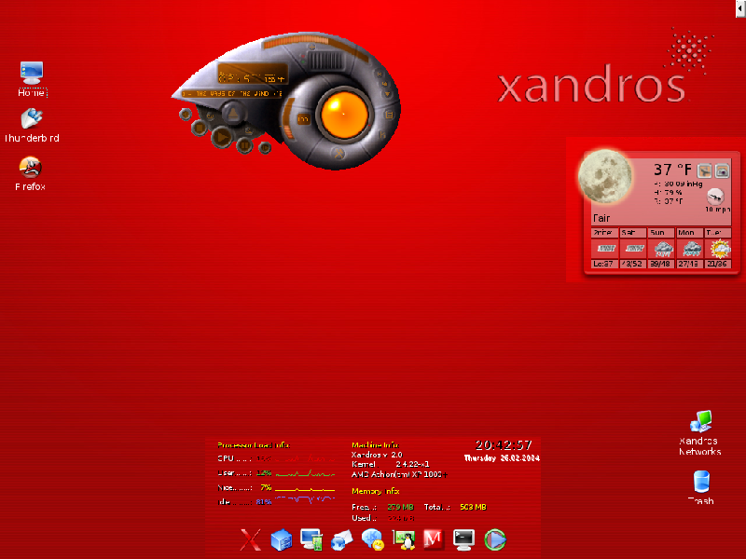Viewport: 746px width, 559px height.
Task: Click the large orange orb on media player
Action: click(x=344, y=115)
